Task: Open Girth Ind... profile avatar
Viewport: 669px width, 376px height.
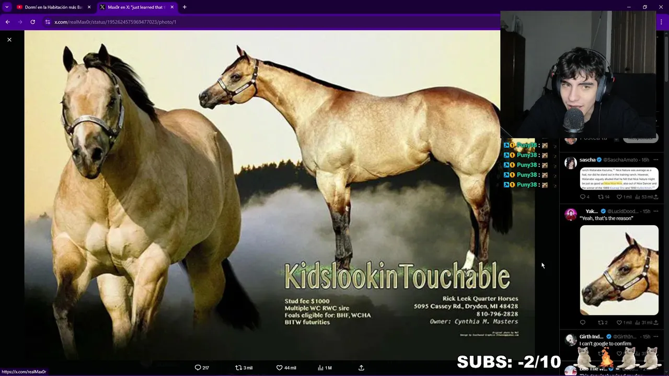Action: [571, 339]
